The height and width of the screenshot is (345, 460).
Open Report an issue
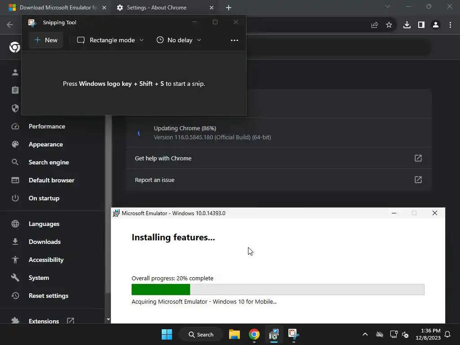tap(279, 180)
